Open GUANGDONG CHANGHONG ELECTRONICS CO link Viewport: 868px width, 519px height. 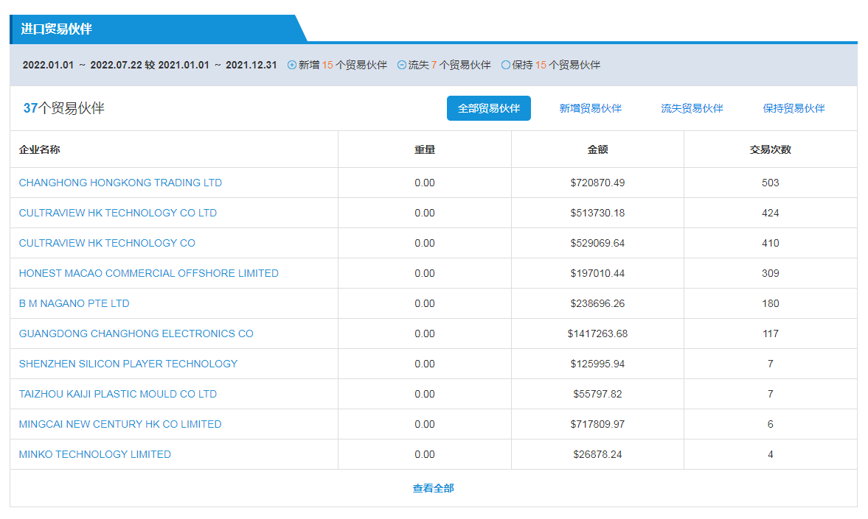(136, 333)
